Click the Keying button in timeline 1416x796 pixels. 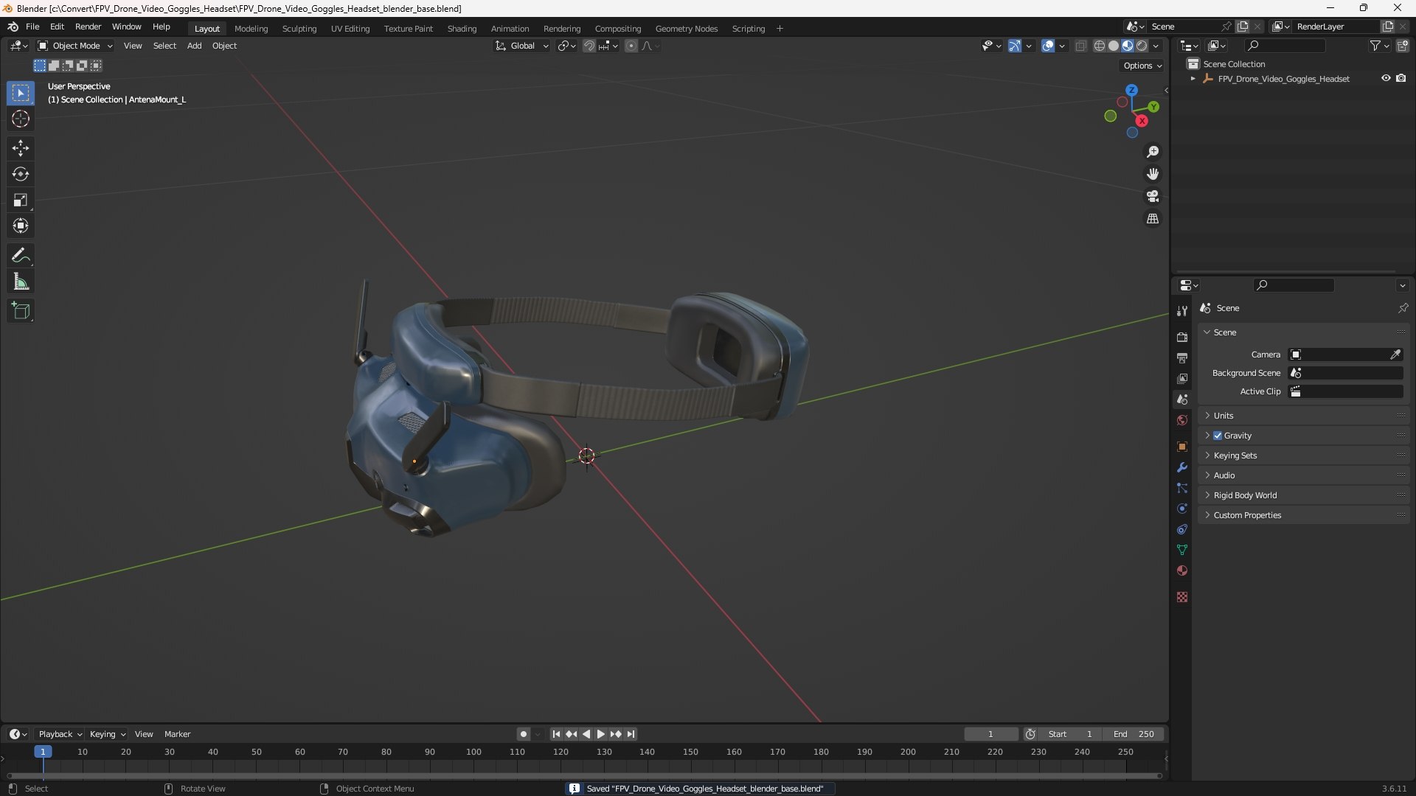pos(107,734)
